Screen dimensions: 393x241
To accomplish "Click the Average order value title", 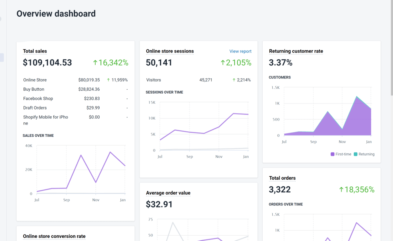I will coord(168,193).
